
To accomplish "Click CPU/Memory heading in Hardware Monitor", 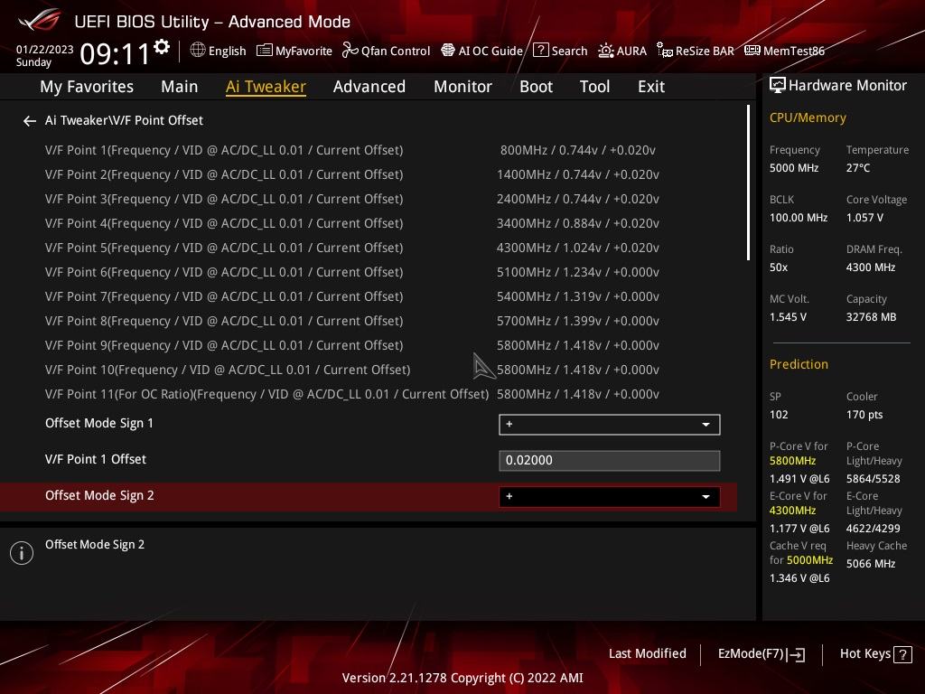I will point(808,118).
